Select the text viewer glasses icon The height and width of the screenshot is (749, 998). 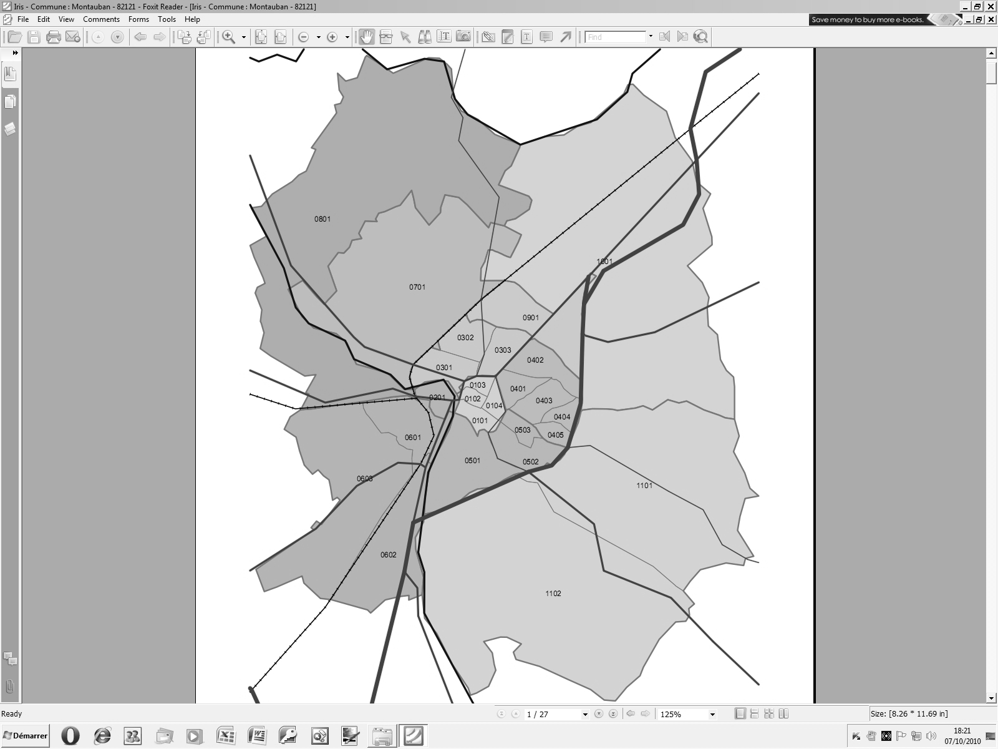coord(386,37)
